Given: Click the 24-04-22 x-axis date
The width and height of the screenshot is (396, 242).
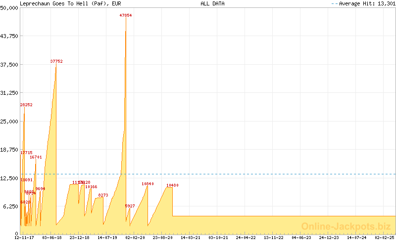Looking at the screenshot, I should pyautogui.click(x=246, y=238).
